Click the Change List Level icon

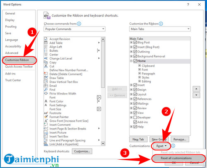pyautogui.click(x=46, y=58)
